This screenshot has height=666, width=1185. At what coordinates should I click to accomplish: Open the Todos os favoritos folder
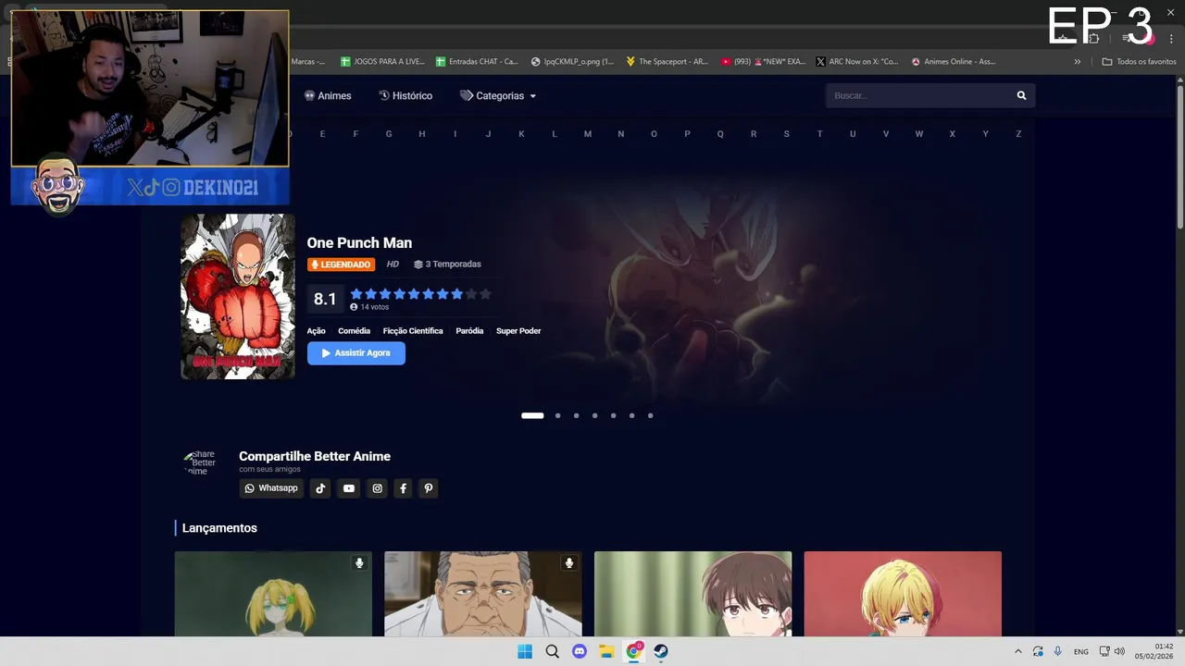pos(1139,62)
